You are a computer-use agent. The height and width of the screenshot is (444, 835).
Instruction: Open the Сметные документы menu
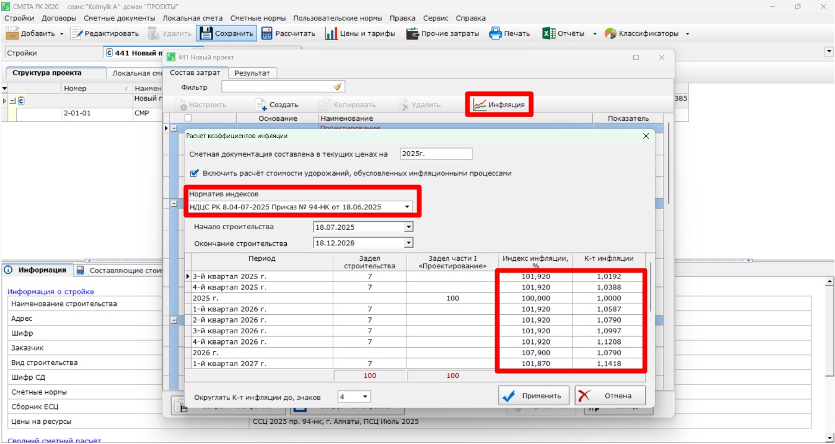[x=119, y=18]
